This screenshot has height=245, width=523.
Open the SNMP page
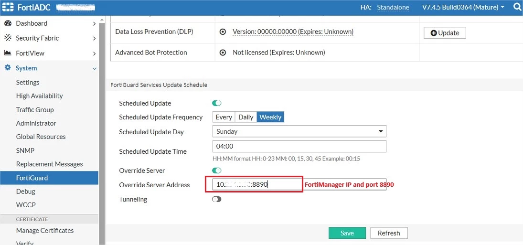click(x=25, y=150)
